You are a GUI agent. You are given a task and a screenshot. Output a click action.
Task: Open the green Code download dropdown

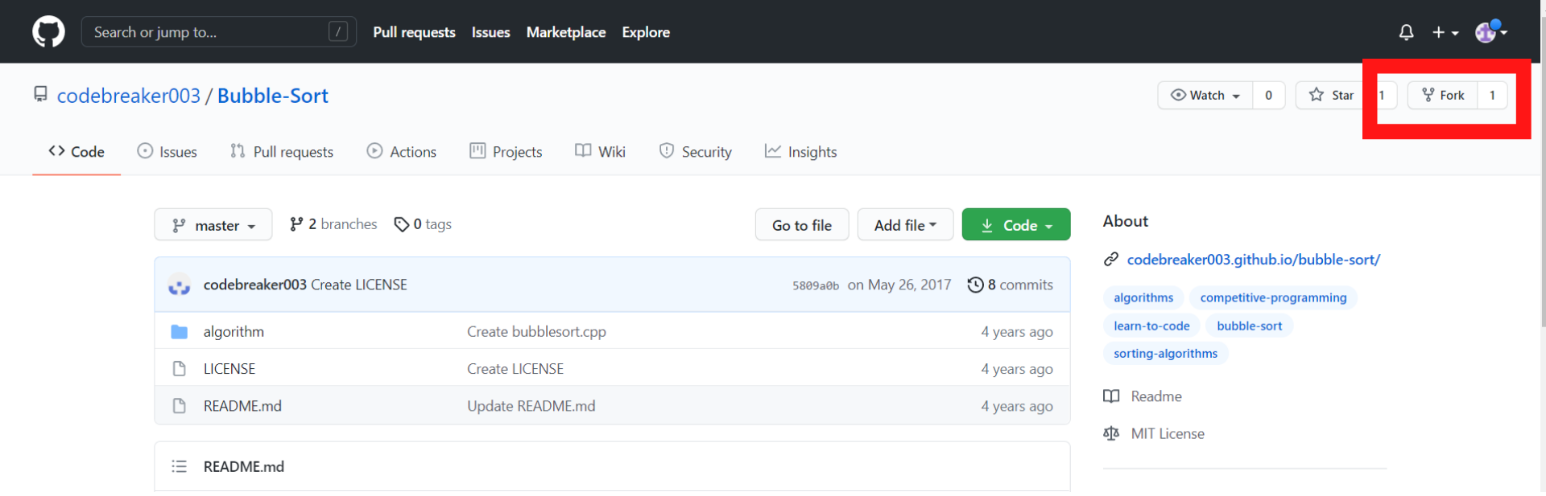[x=1015, y=225]
